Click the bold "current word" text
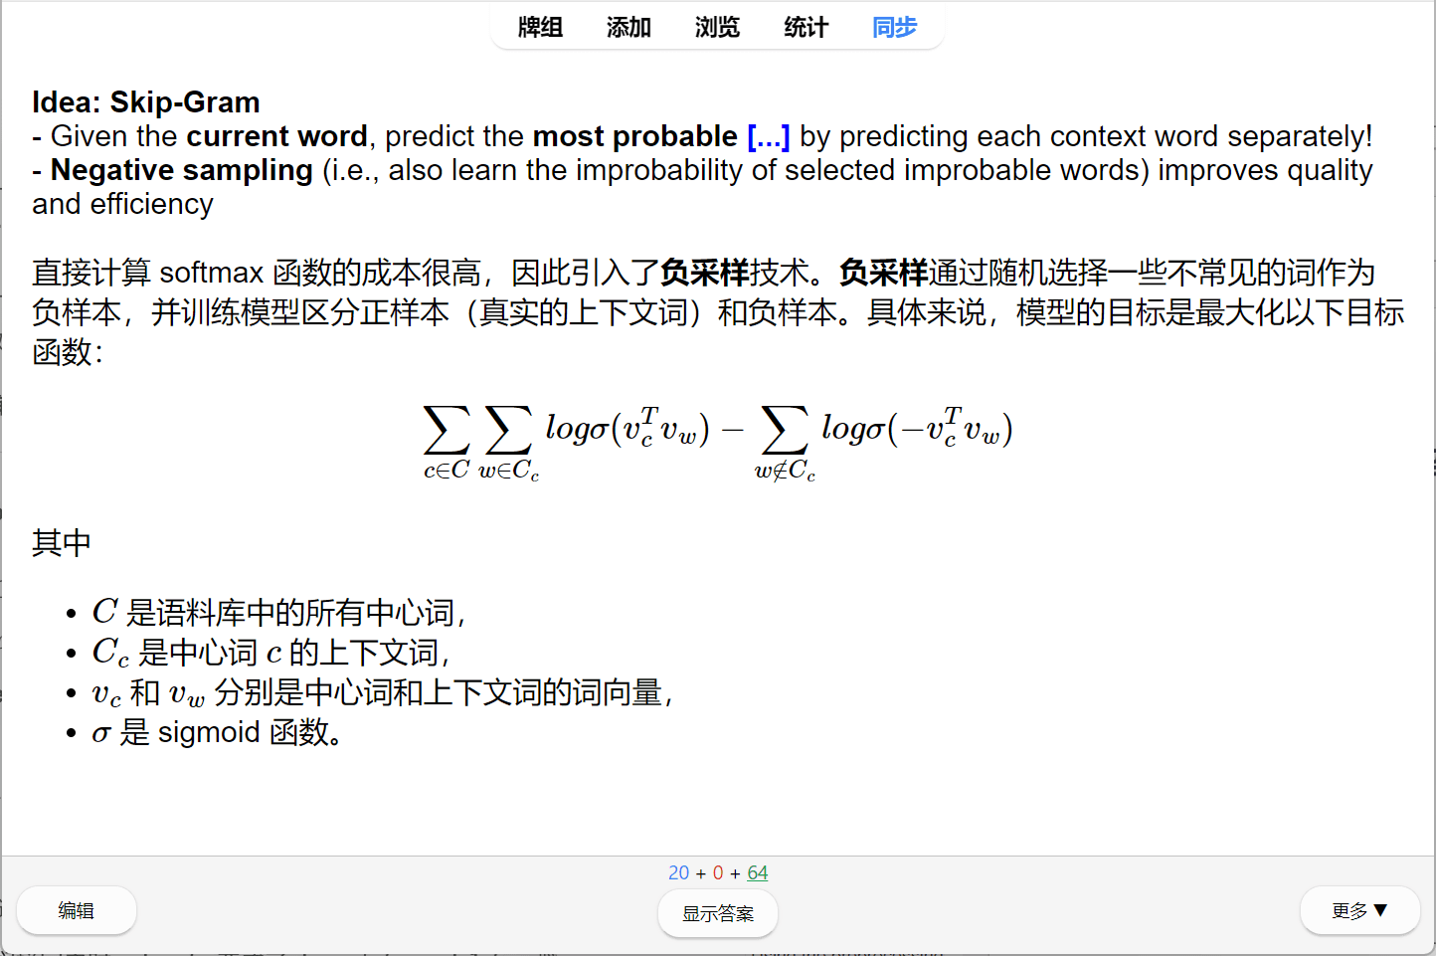Viewport: 1436px width, 956px height. (x=276, y=136)
